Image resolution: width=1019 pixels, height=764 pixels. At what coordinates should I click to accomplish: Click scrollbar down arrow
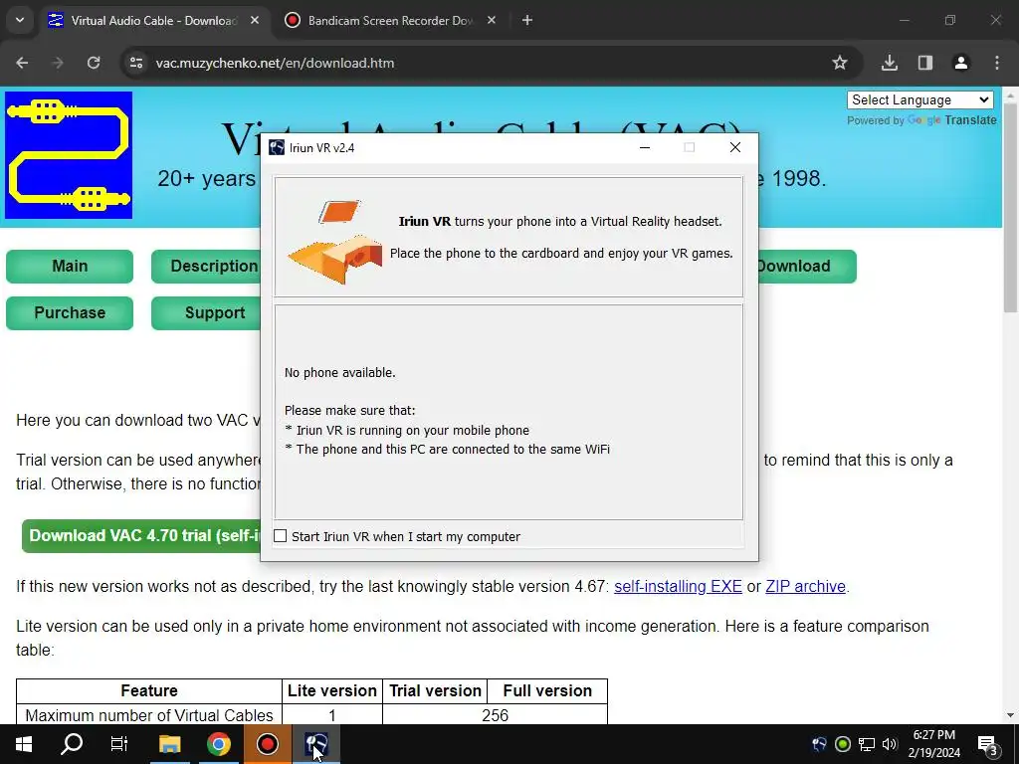(x=1010, y=716)
